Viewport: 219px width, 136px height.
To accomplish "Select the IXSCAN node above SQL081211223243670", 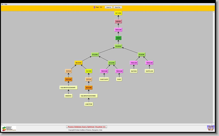I will (x=69, y=79).
